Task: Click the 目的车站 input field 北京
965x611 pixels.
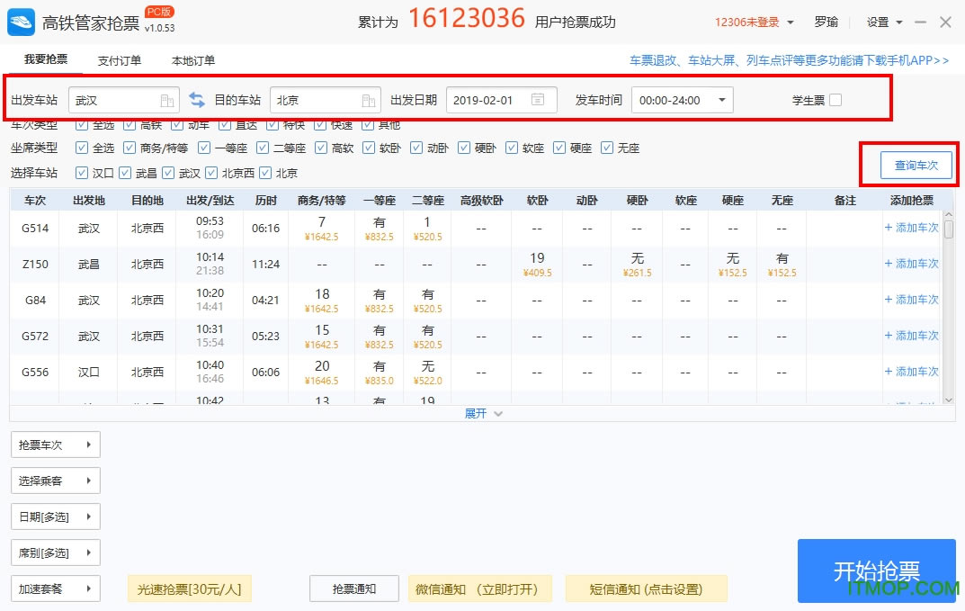Action: (326, 100)
